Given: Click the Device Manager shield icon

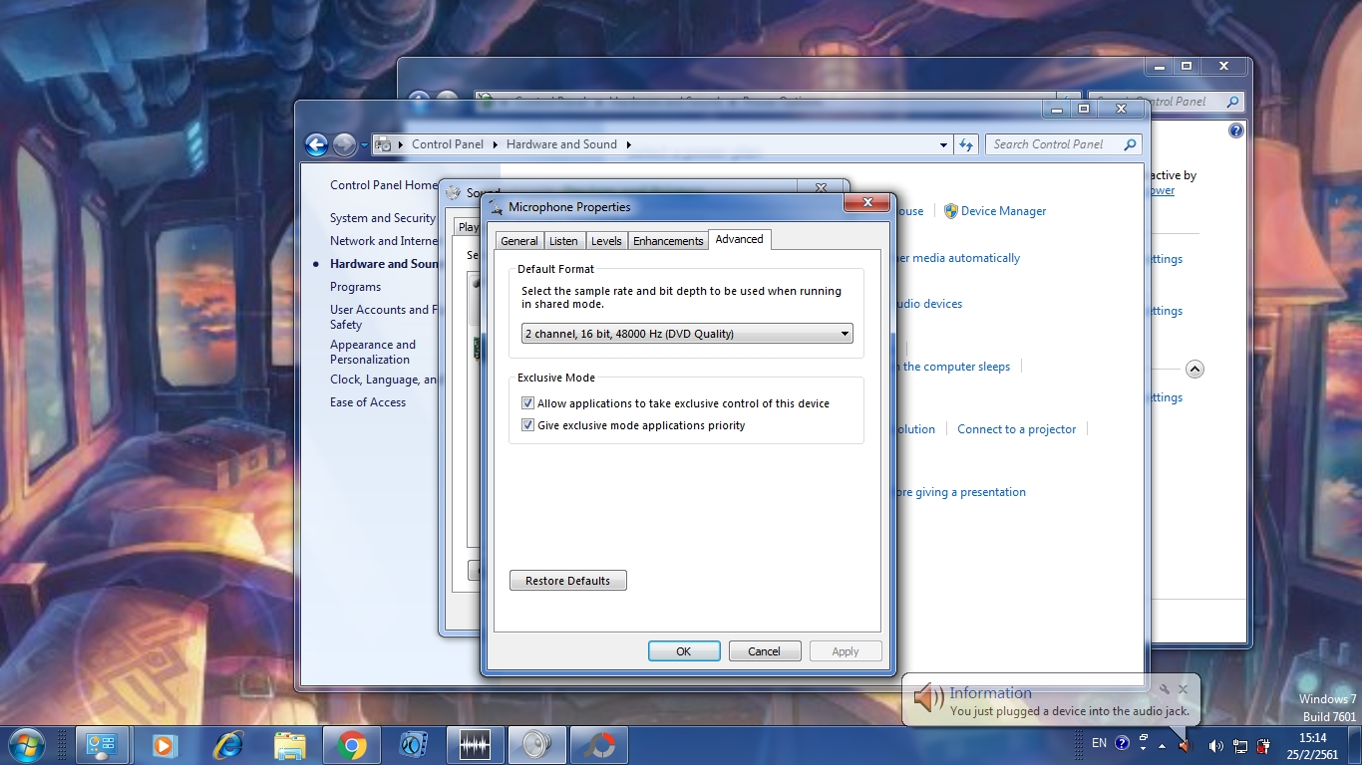Looking at the screenshot, I should click(x=950, y=211).
